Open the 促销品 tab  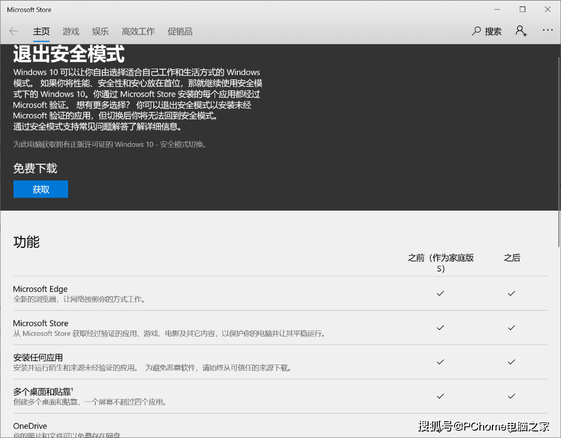click(x=180, y=31)
